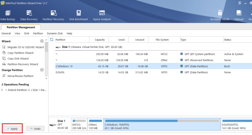
Task: Open Migrate OS to SSD/HD Wizard
Action: (x=26, y=47)
